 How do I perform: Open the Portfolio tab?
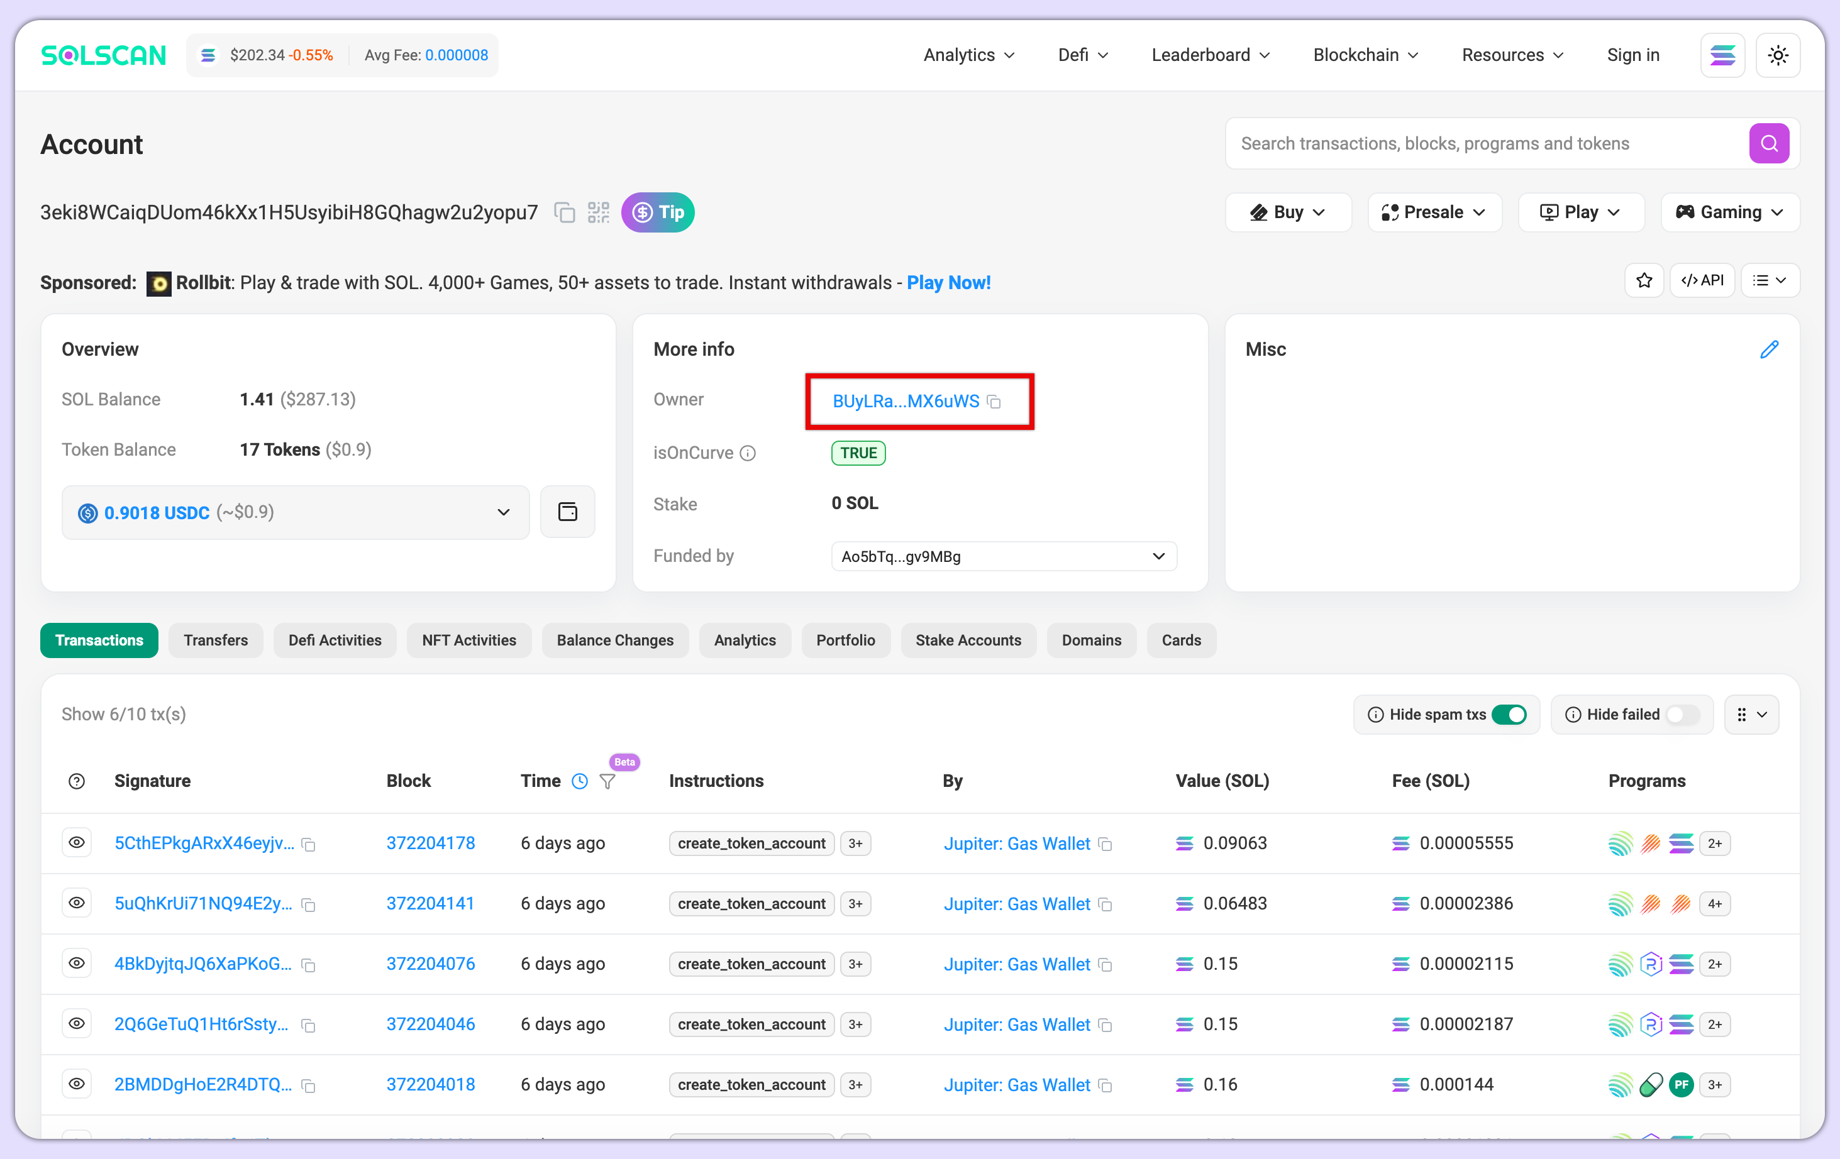[845, 640]
